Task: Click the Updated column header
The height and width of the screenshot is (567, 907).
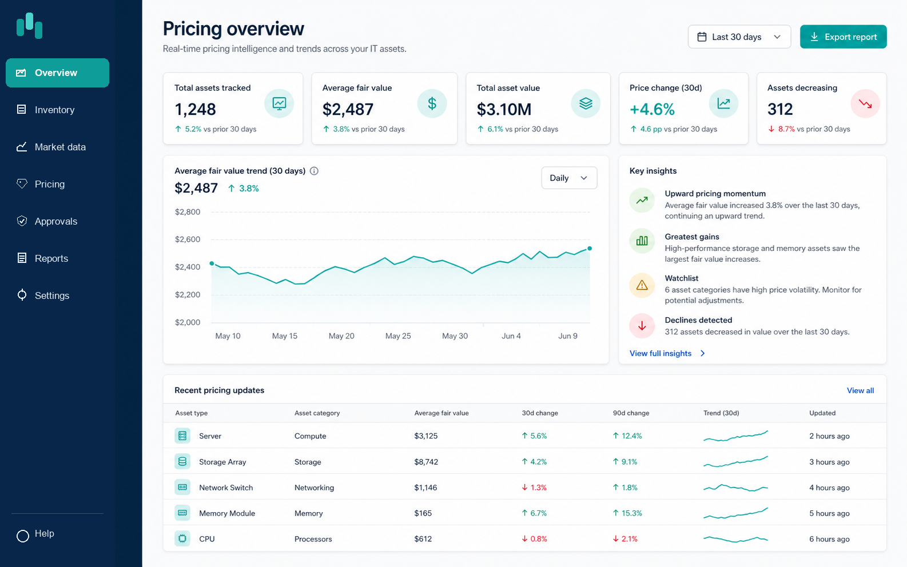Action: [x=822, y=413]
